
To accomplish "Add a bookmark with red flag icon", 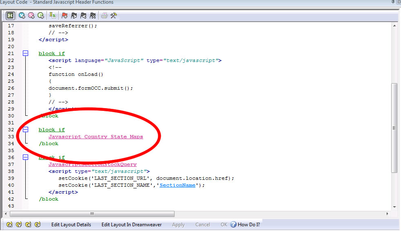I will pos(64,15).
